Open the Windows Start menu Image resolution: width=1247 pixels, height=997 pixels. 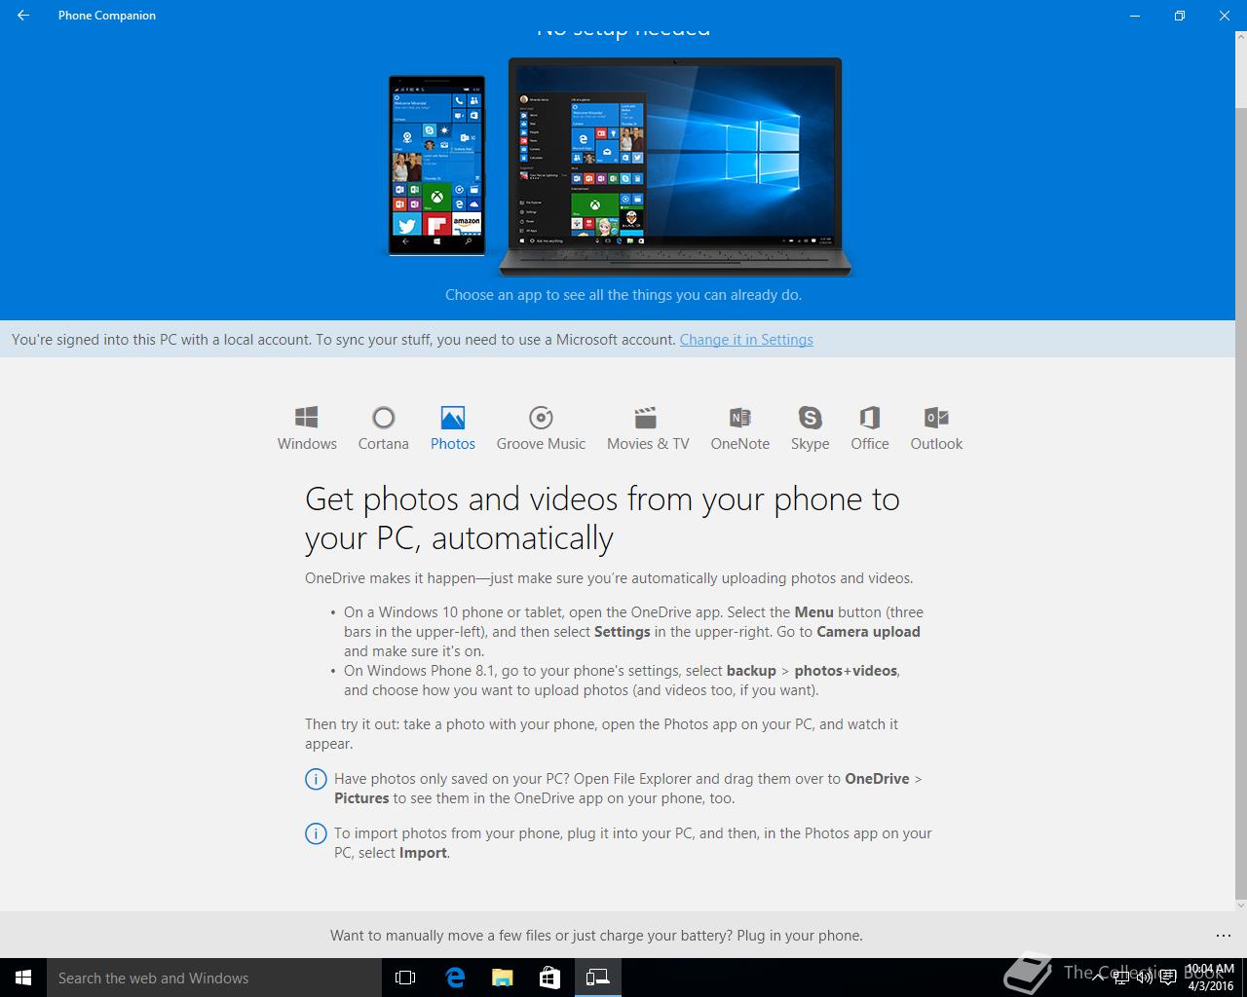point(23,978)
